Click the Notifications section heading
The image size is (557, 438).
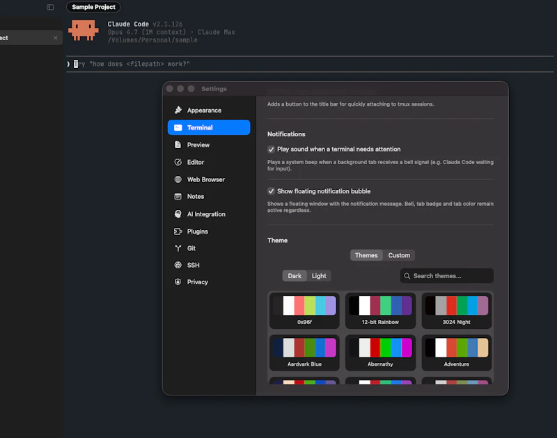[x=286, y=134]
